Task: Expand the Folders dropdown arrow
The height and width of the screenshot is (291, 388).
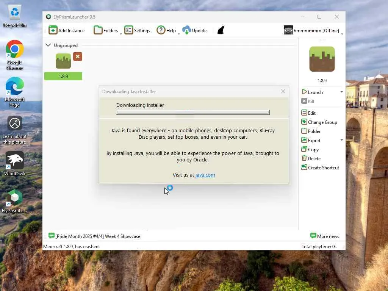Action: pos(121,33)
